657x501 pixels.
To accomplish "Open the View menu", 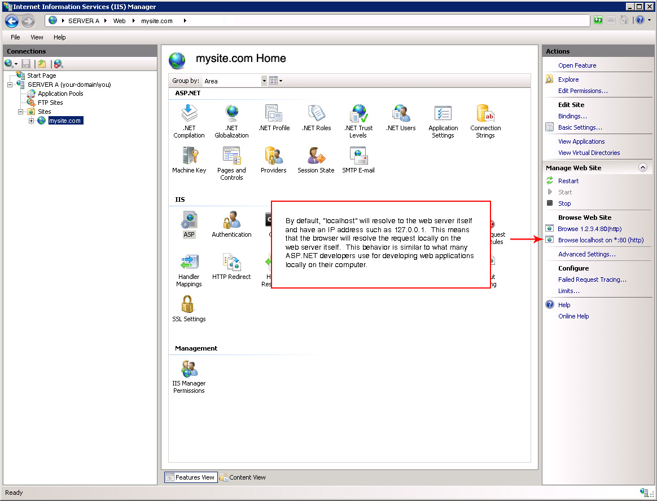I will [x=37, y=37].
